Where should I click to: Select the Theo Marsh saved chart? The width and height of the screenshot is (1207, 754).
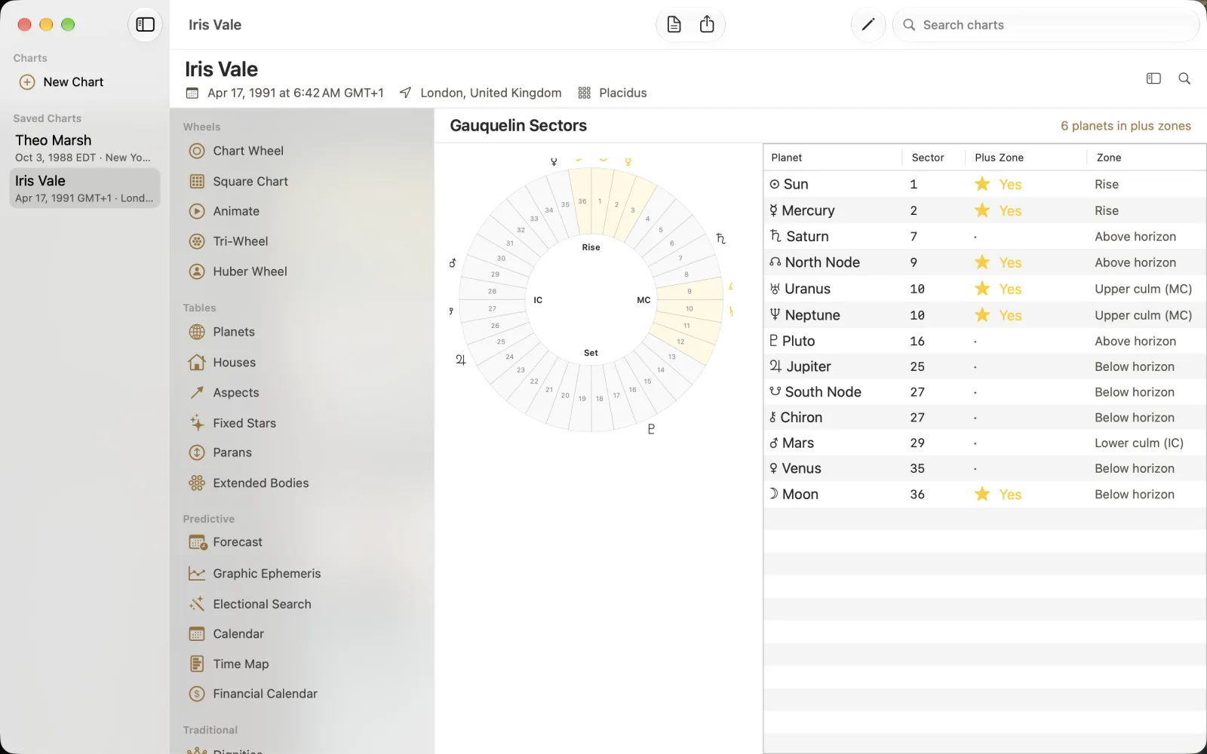click(84, 148)
